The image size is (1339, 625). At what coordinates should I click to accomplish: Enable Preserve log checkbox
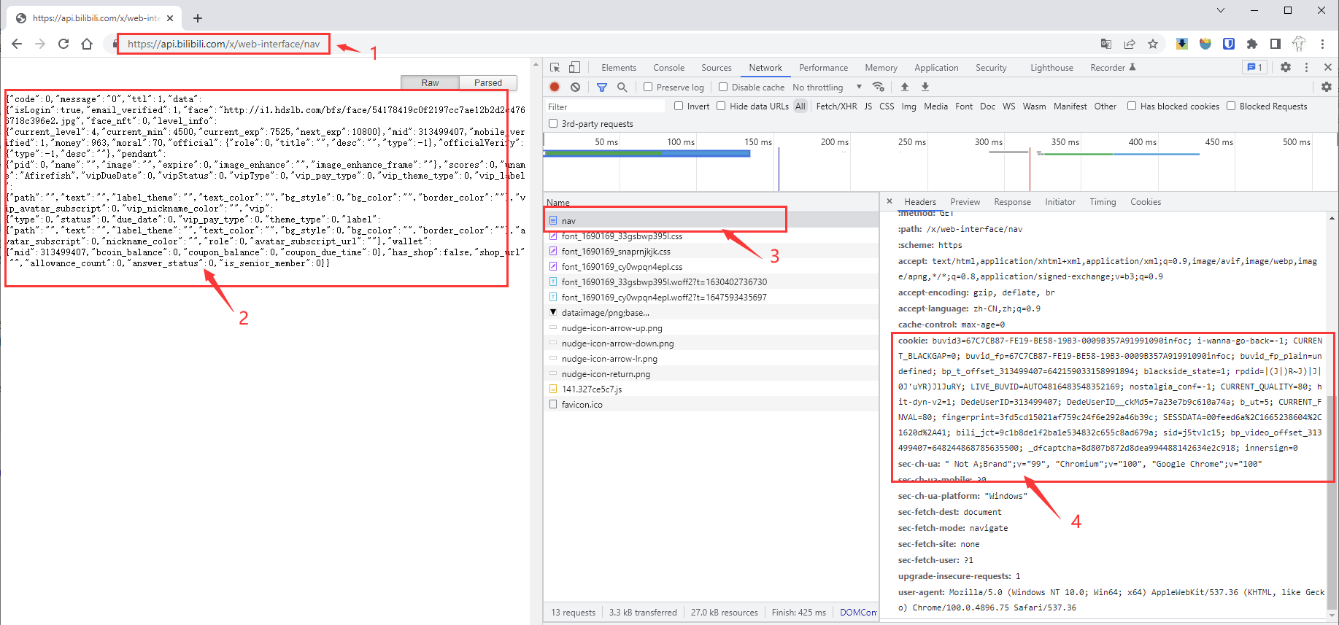coord(648,87)
